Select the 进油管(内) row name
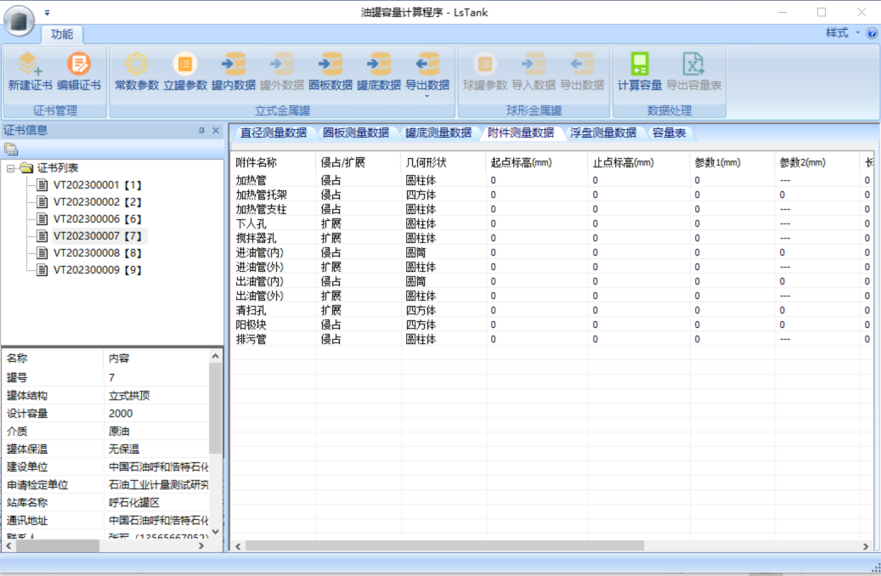The height and width of the screenshot is (576, 881). [260, 253]
